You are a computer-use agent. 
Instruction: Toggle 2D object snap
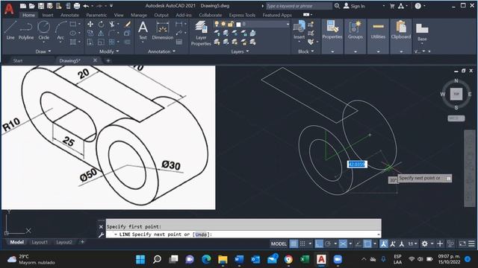(x=367, y=243)
